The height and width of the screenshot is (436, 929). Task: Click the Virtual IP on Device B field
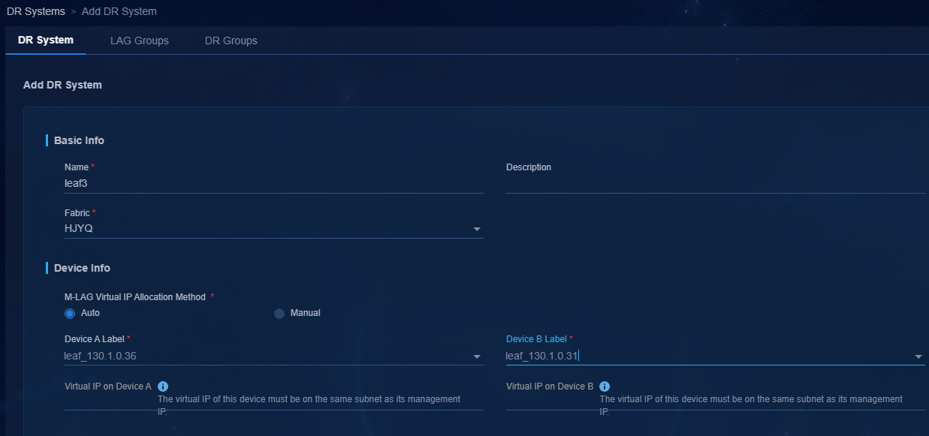click(x=716, y=400)
